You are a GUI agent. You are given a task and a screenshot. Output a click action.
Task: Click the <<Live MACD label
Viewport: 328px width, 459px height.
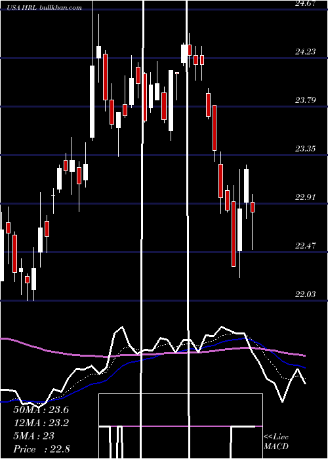point(276,442)
